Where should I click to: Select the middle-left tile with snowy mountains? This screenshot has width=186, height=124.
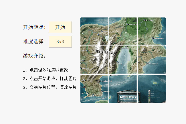[x=94, y=60]
